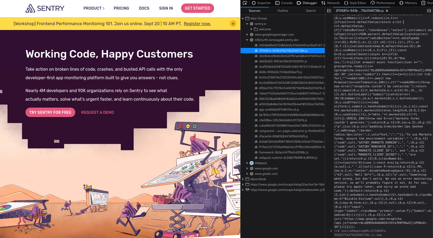Switch to the Console panel

coord(284,3)
